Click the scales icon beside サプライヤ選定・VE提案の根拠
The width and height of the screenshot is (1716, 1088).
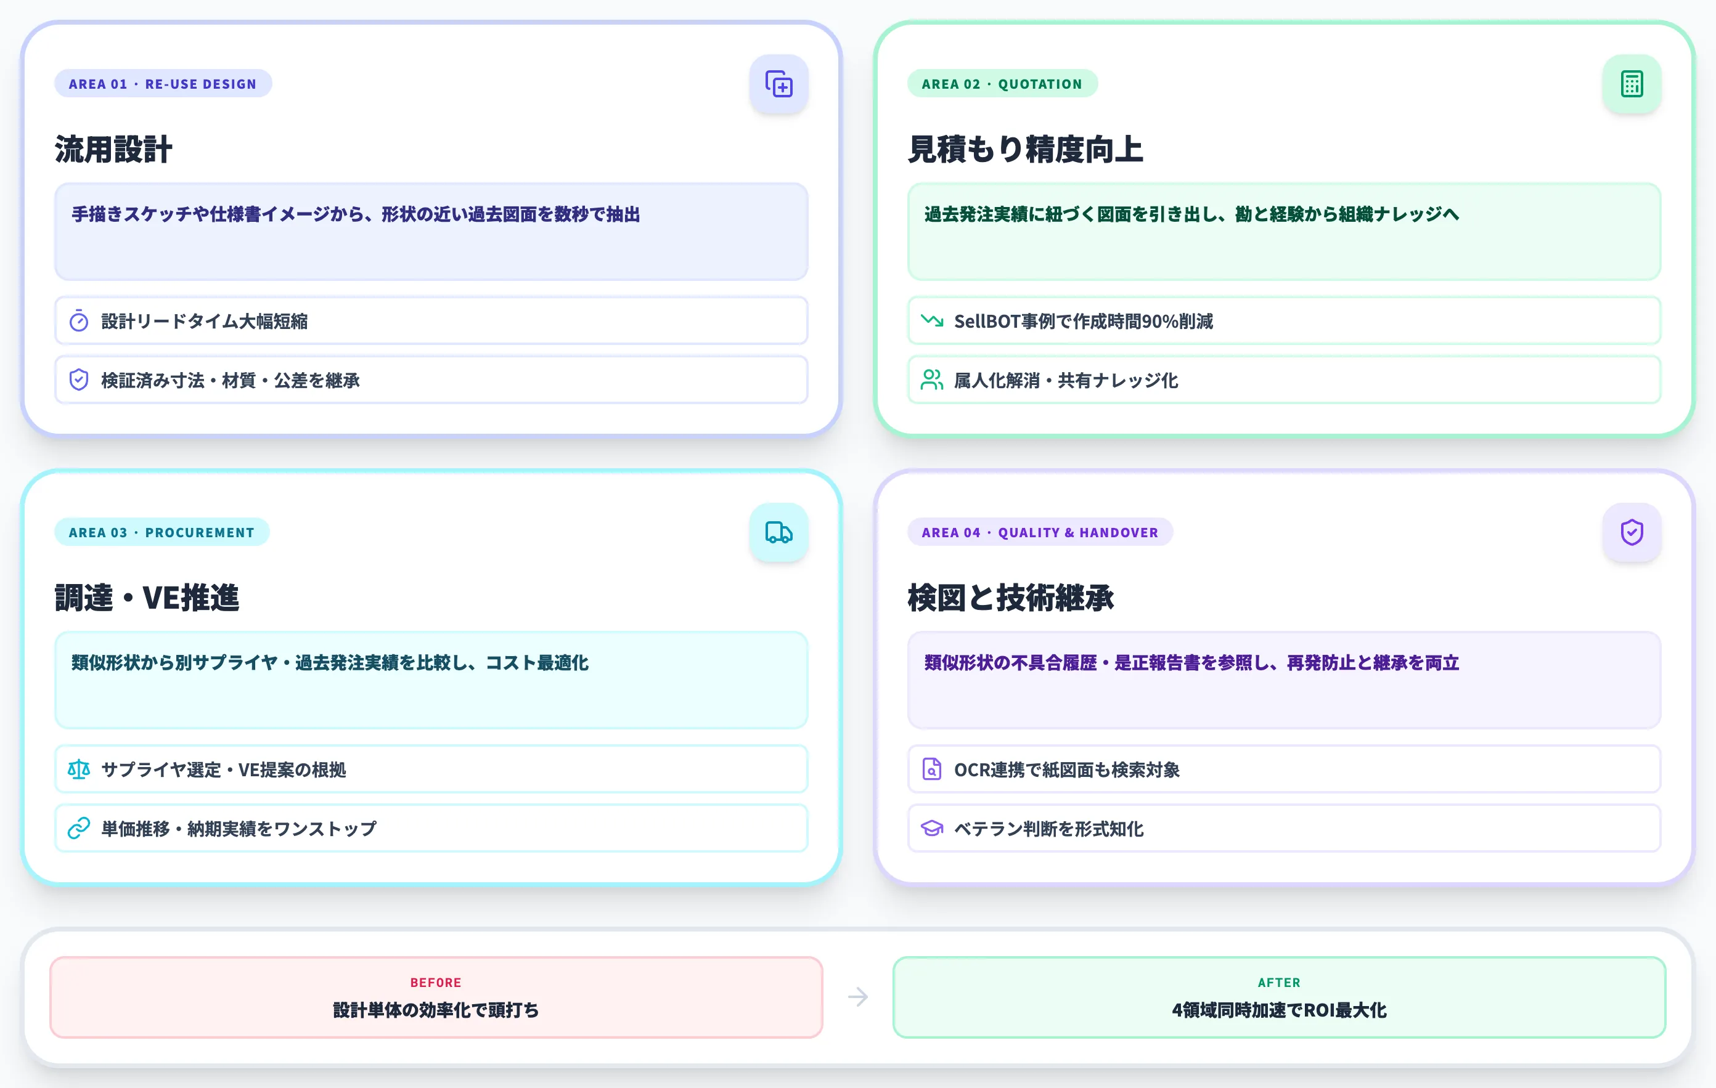coord(79,769)
